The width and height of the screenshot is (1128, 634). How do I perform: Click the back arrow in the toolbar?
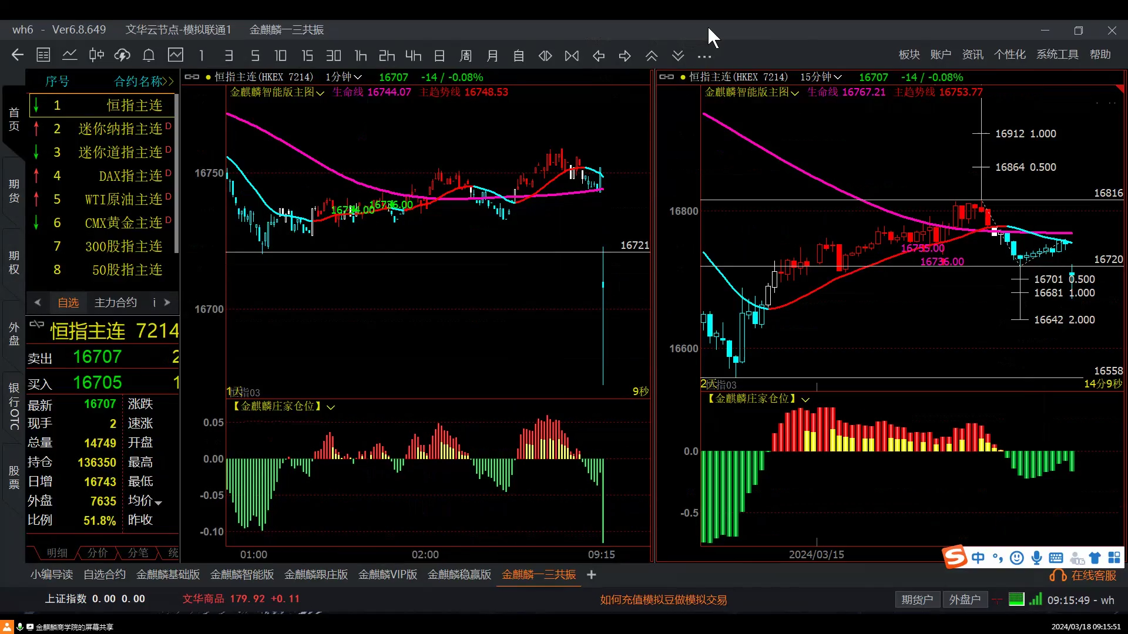click(x=18, y=55)
